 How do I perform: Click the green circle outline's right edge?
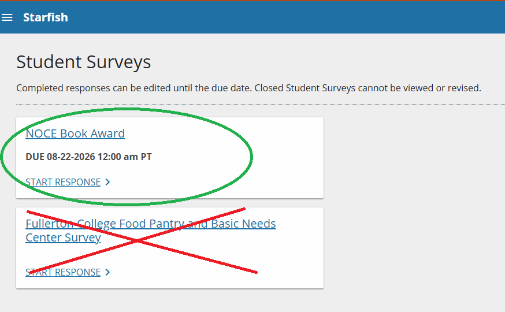(251, 157)
